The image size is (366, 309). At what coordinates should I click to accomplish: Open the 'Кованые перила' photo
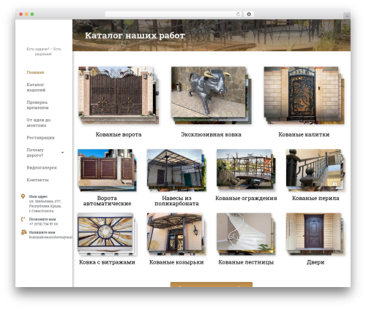[x=315, y=170]
